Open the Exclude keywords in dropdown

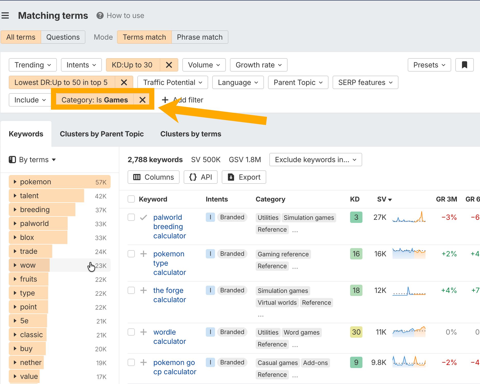tap(316, 160)
